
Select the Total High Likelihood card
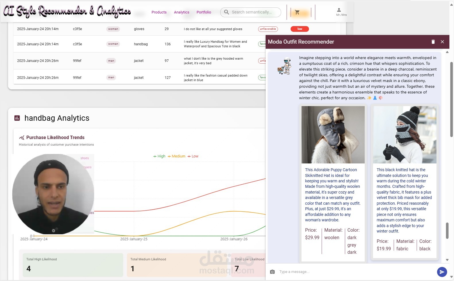pyautogui.click(x=73, y=265)
